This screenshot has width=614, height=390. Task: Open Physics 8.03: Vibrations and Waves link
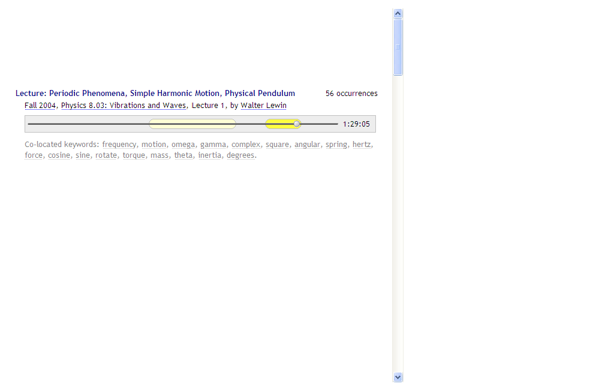pos(124,106)
